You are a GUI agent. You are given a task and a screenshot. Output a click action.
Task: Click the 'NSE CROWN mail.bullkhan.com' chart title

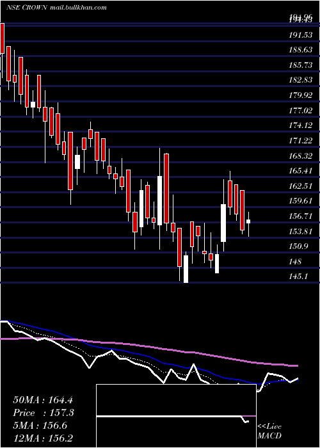click(56, 8)
